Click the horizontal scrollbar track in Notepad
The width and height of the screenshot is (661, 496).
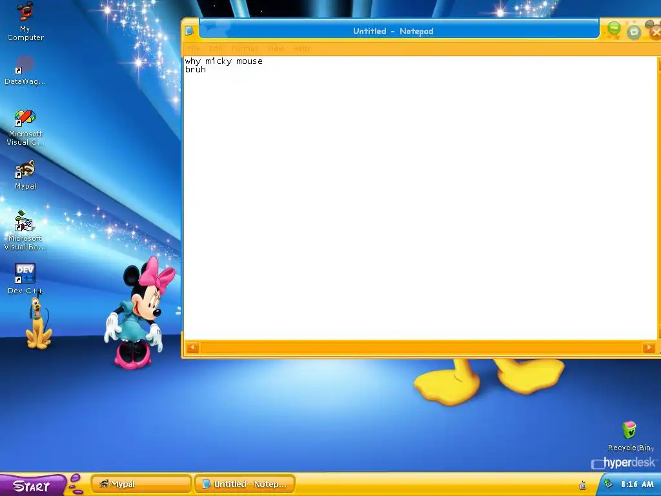421,347
